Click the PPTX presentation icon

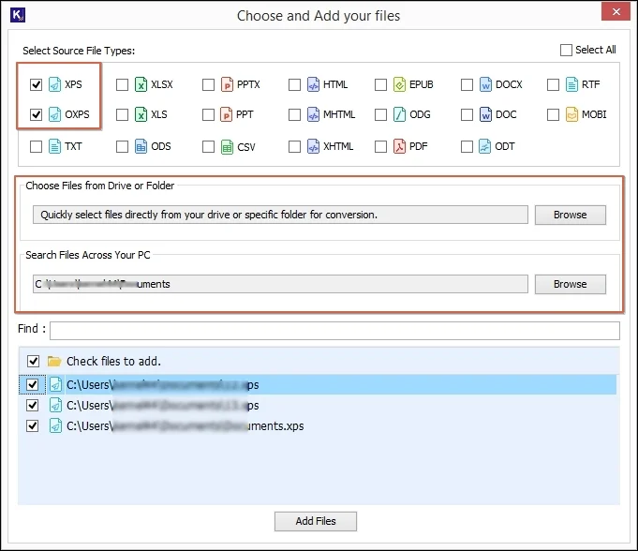pos(227,84)
